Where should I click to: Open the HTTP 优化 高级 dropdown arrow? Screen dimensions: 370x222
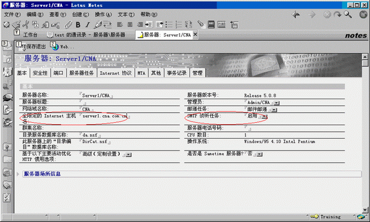point(129,155)
